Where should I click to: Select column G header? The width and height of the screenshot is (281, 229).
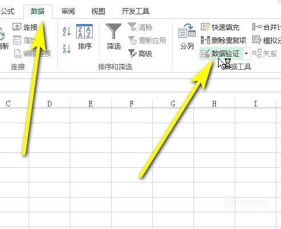pyautogui.click(x=173, y=104)
